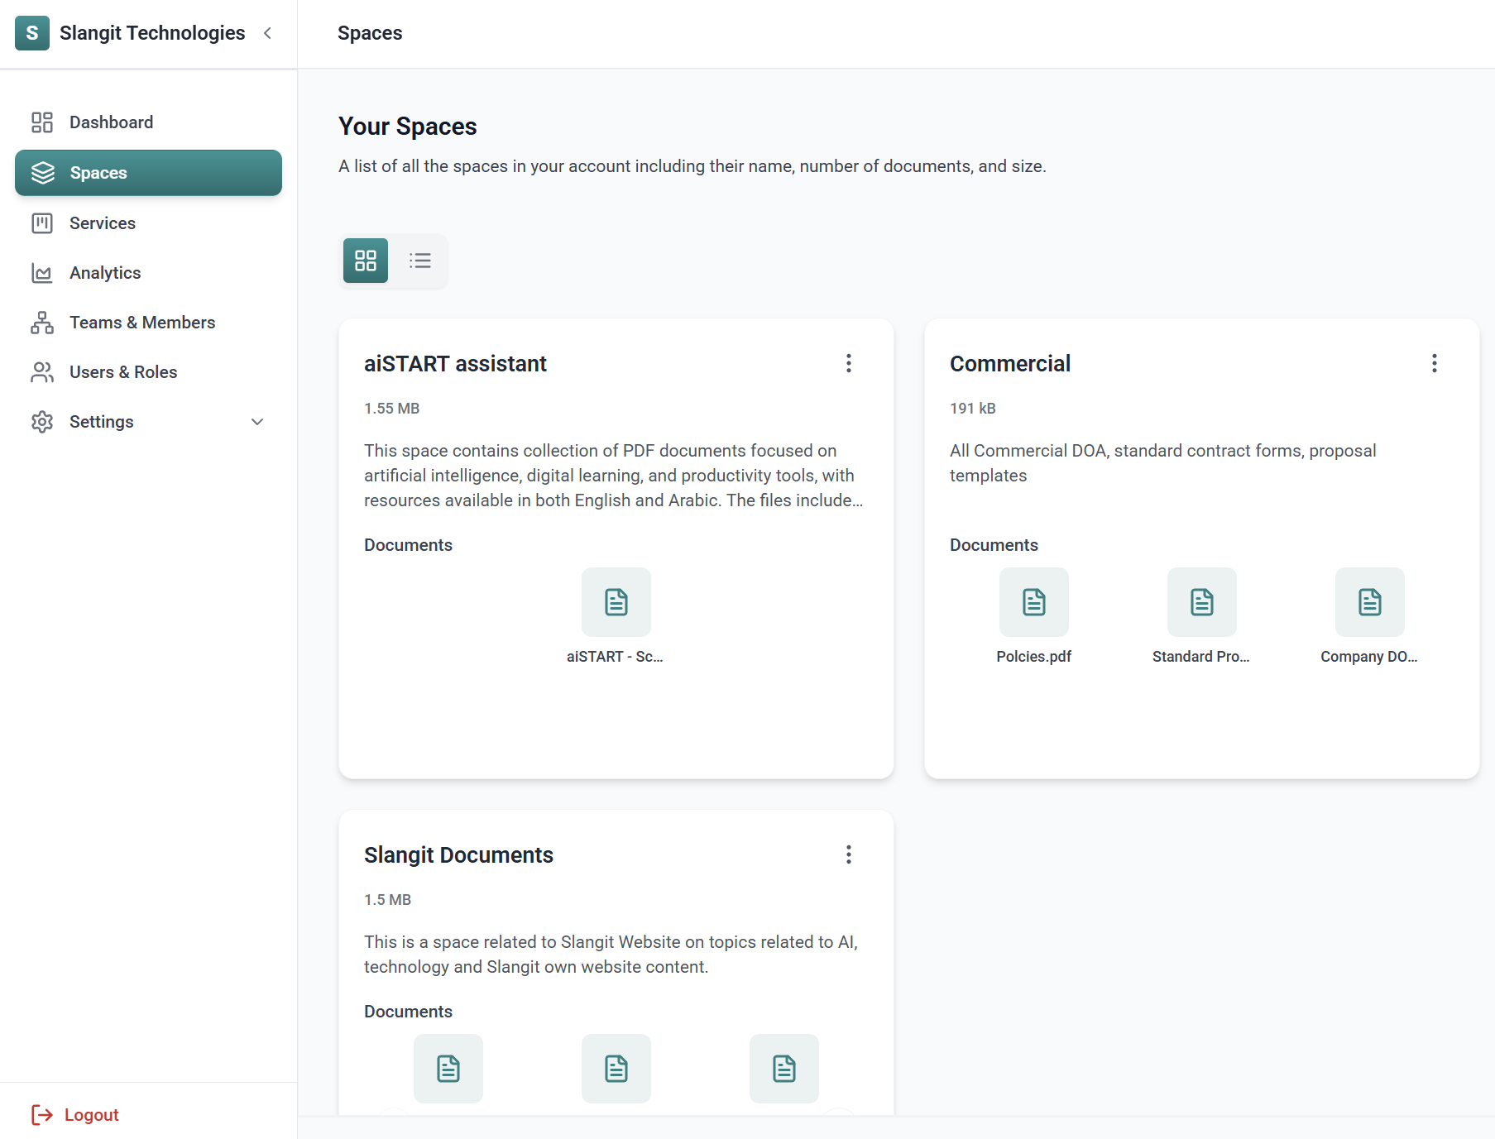Click the Spaces page header title
The image size is (1495, 1139).
pyautogui.click(x=370, y=33)
